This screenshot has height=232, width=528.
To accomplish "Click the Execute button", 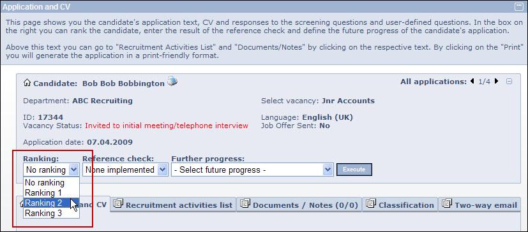I will coord(354,170).
